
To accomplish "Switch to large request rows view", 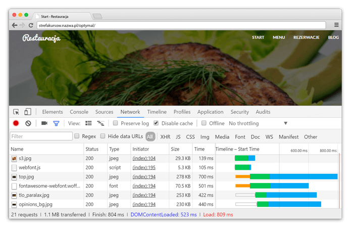I will 88,123.
